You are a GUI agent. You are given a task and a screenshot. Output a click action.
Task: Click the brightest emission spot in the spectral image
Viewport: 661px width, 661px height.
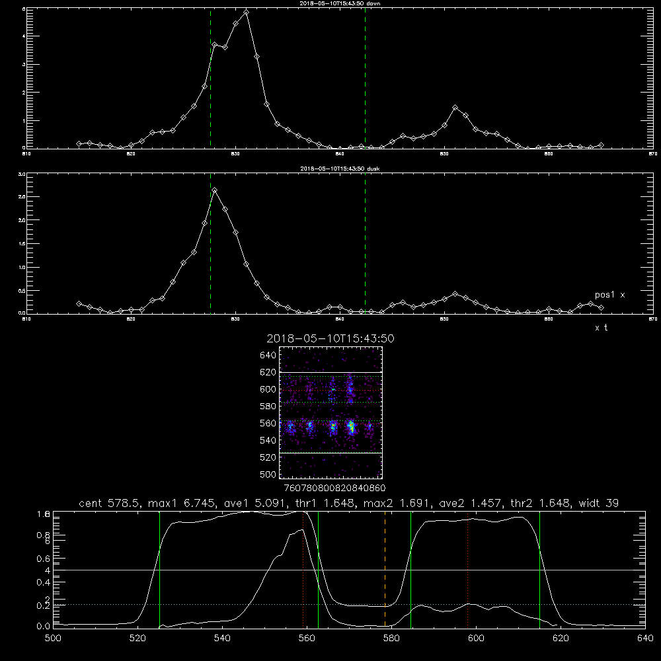click(x=351, y=428)
